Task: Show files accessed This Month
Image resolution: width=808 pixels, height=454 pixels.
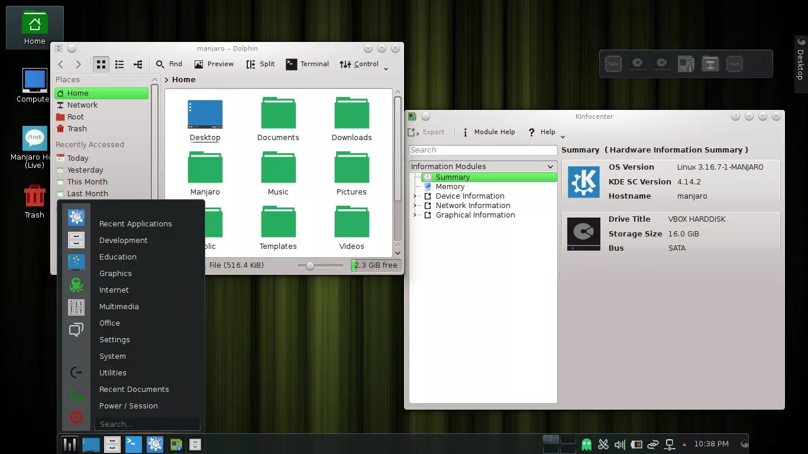Action: [101, 182]
